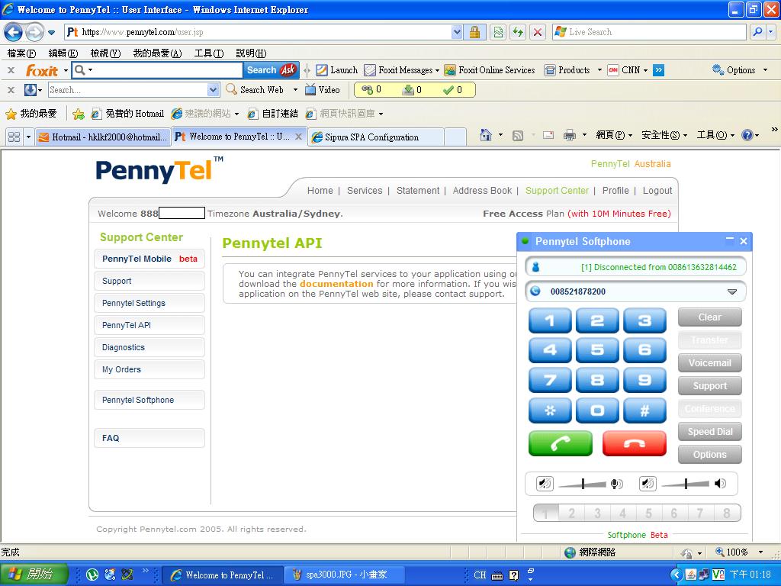781x586 pixels.
Task: Open the second toolbar Search combo dropdown
Action: (x=213, y=90)
